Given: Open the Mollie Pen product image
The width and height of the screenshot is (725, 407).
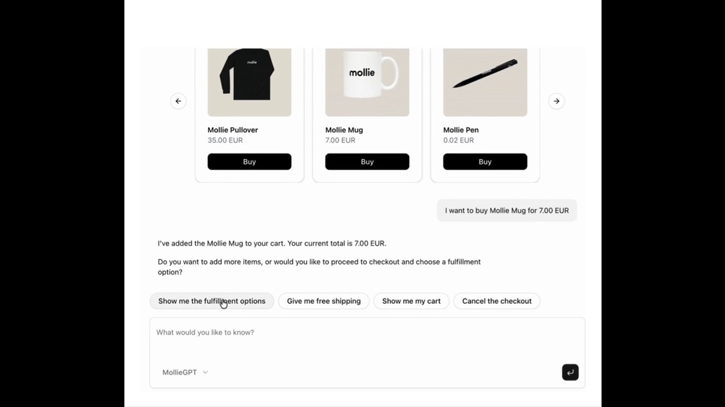Looking at the screenshot, I should click(485, 82).
